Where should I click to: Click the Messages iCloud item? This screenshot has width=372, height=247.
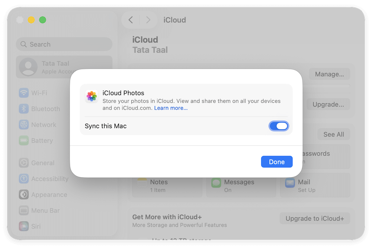click(241, 185)
